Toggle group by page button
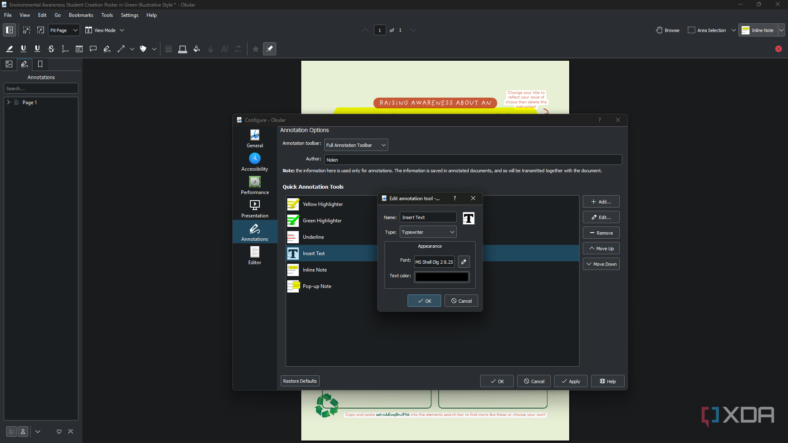Viewport: 788px width, 443px height. coord(11,432)
